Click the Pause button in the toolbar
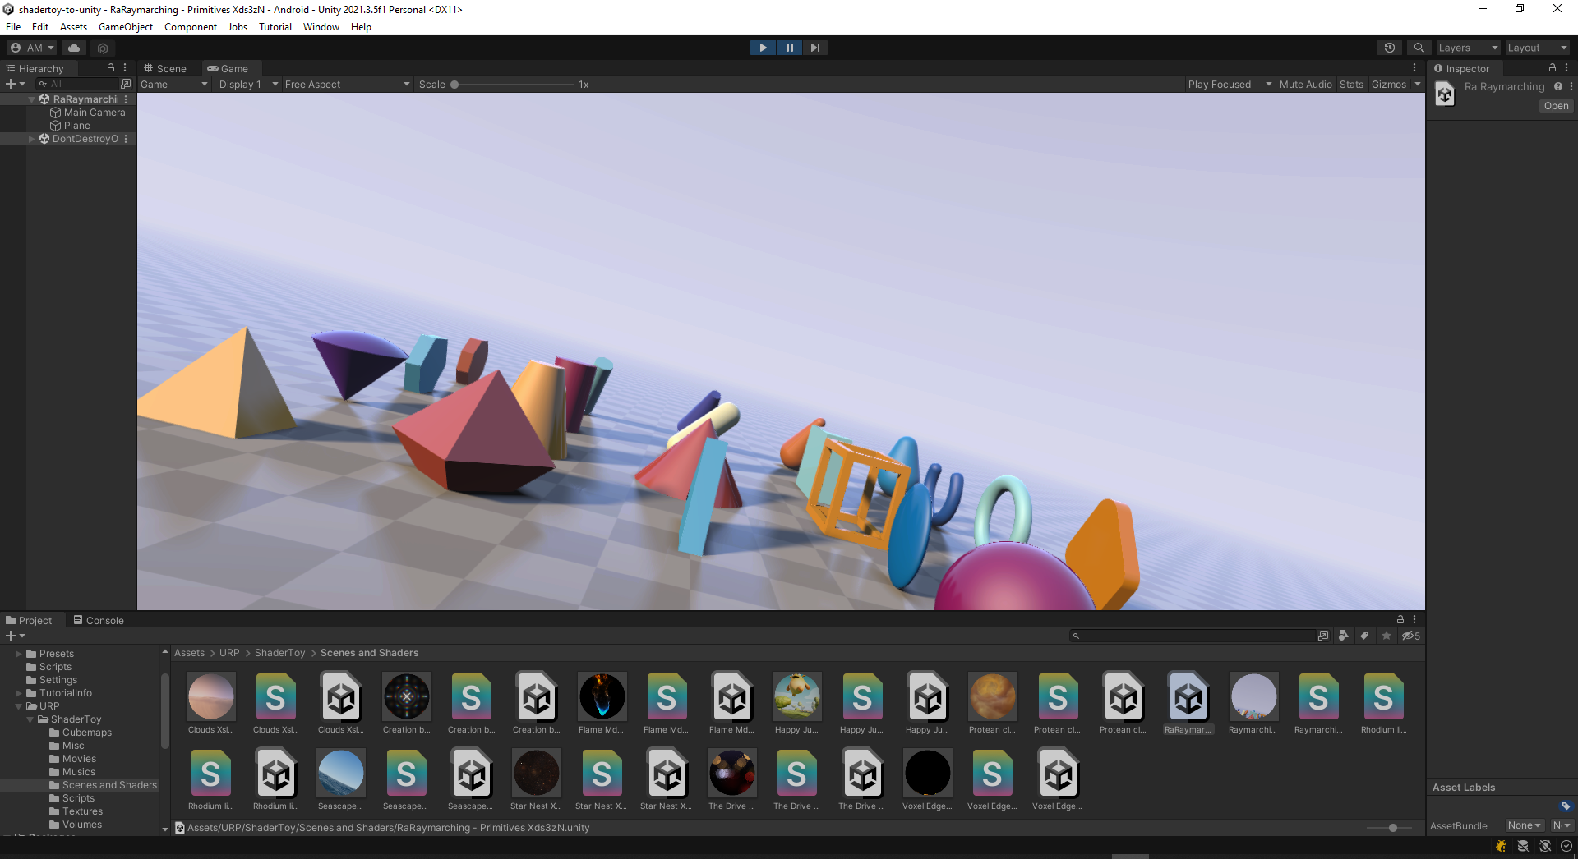Image resolution: width=1578 pixels, height=859 pixels. pos(789,48)
